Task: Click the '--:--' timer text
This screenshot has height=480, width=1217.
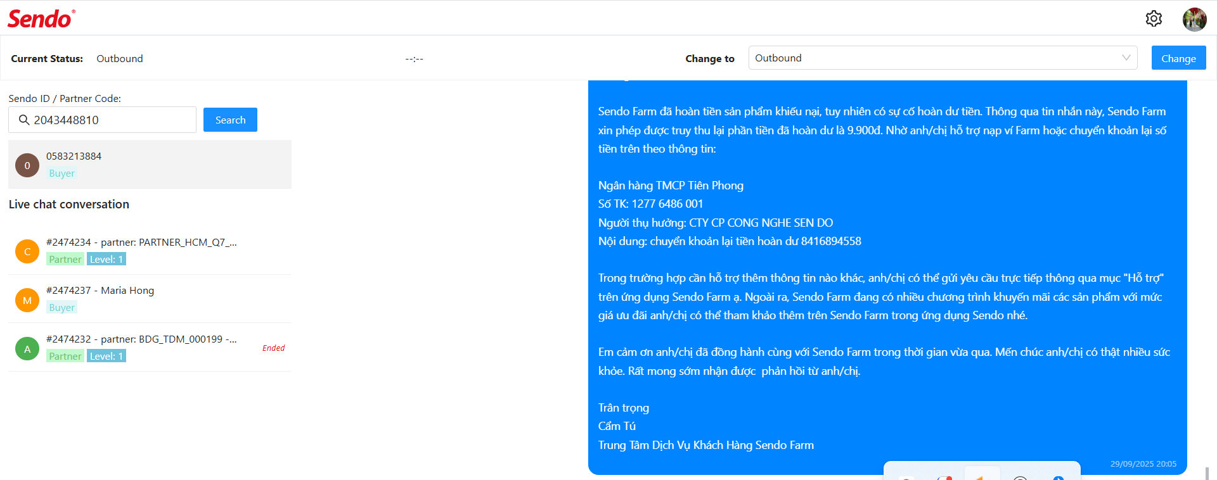Action: pyautogui.click(x=415, y=58)
